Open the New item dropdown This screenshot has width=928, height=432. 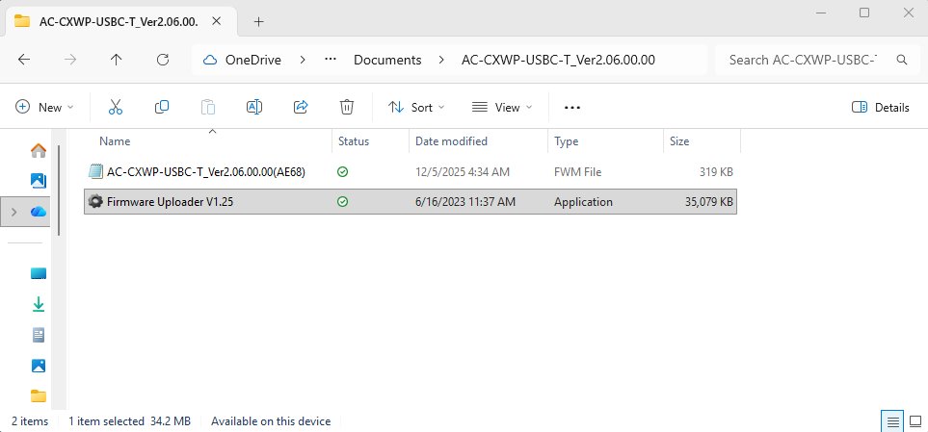click(x=44, y=107)
